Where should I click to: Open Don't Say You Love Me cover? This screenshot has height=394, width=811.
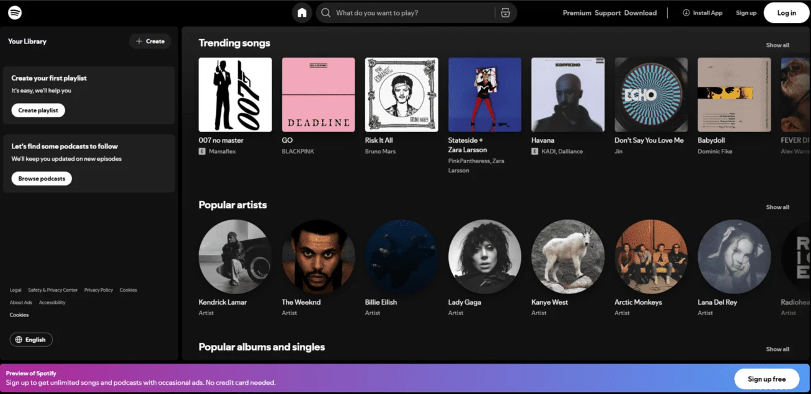tap(651, 94)
